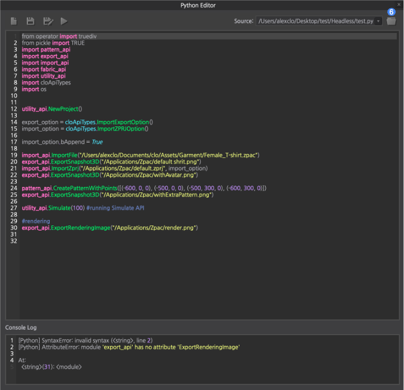The width and height of the screenshot is (404, 390).
Task: Click the 'import utility_api' line
Action: click(x=44, y=76)
